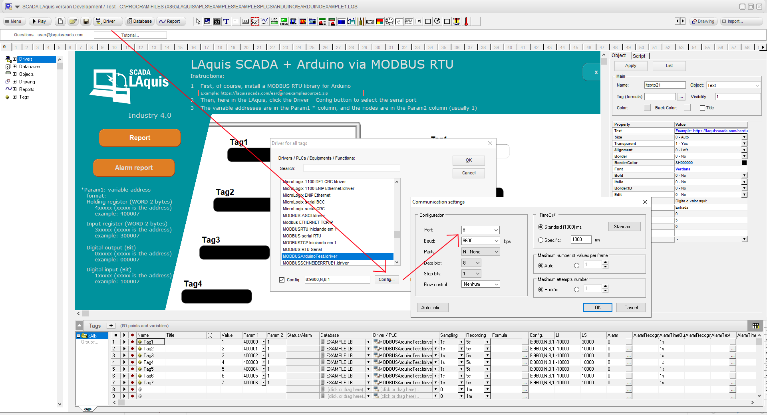Choose the LED indicator tool
Image resolution: width=767 pixels, height=415 pixels.
[274, 21]
